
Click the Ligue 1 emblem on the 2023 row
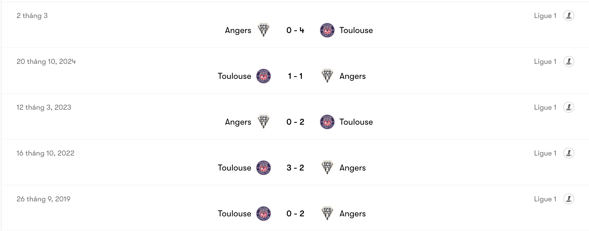(x=569, y=107)
